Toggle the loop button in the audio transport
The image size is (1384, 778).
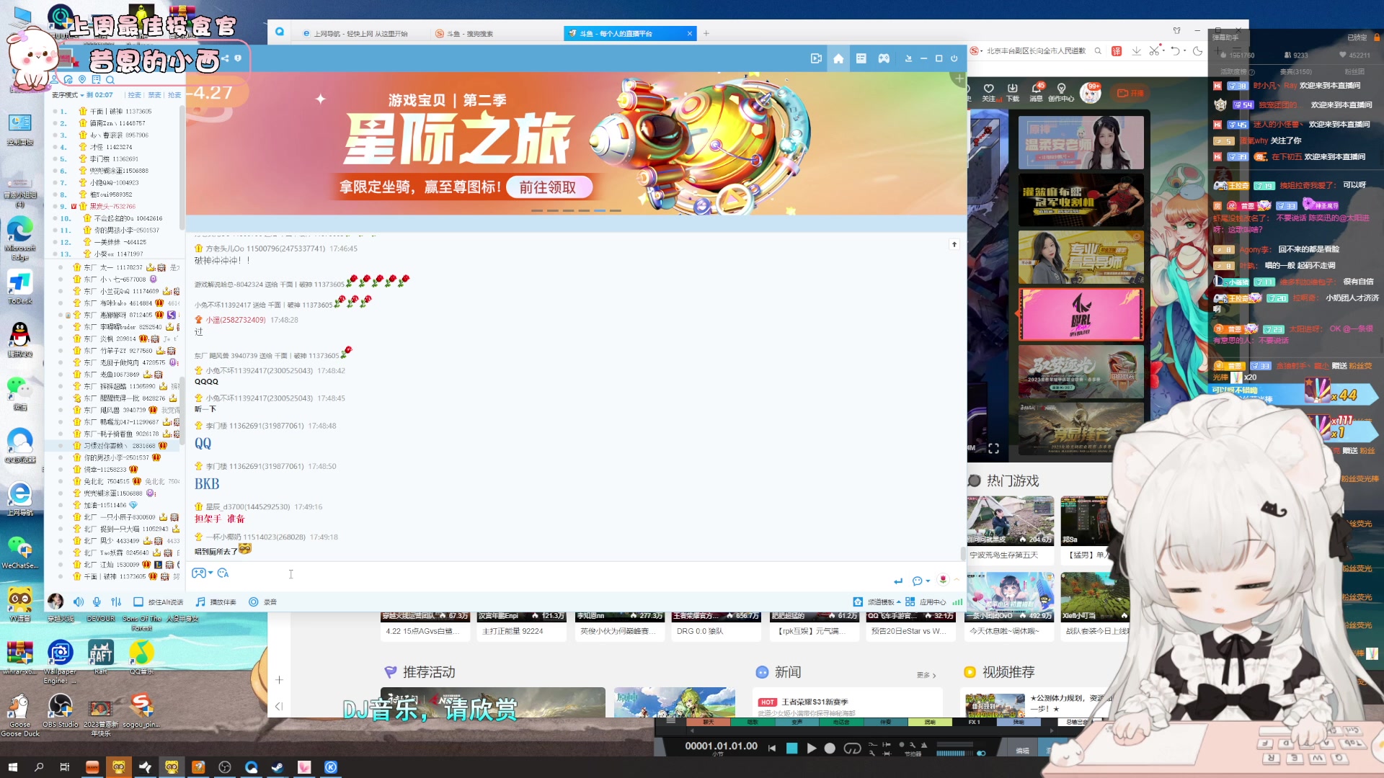[853, 748]
